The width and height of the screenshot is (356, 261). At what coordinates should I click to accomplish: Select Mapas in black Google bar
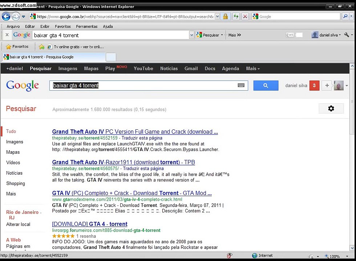coord(91,69)
